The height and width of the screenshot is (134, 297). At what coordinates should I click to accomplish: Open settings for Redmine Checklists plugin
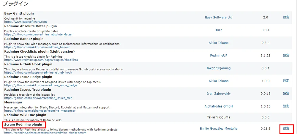pos(286,55)
